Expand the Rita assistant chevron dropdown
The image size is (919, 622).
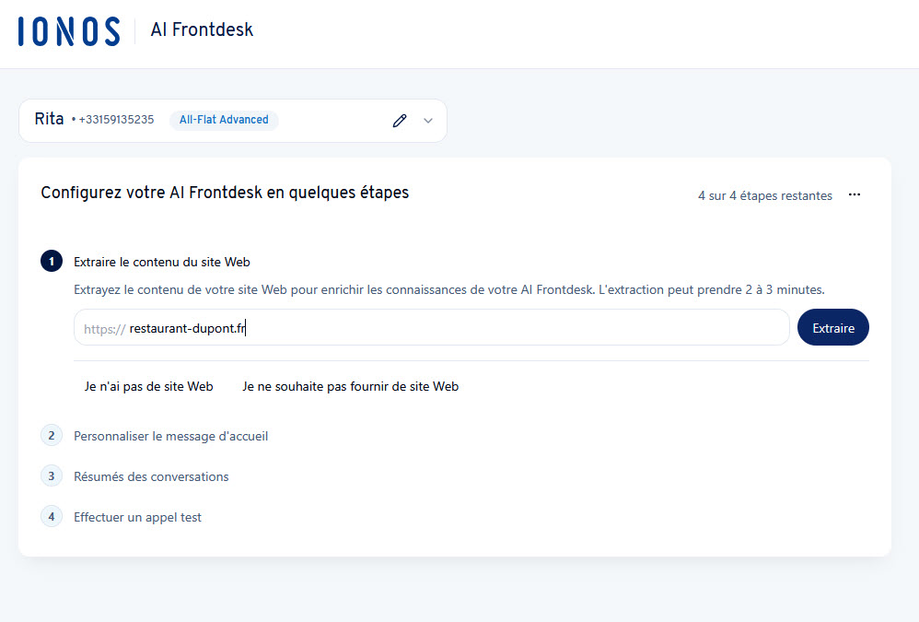(x=428, y=121)
